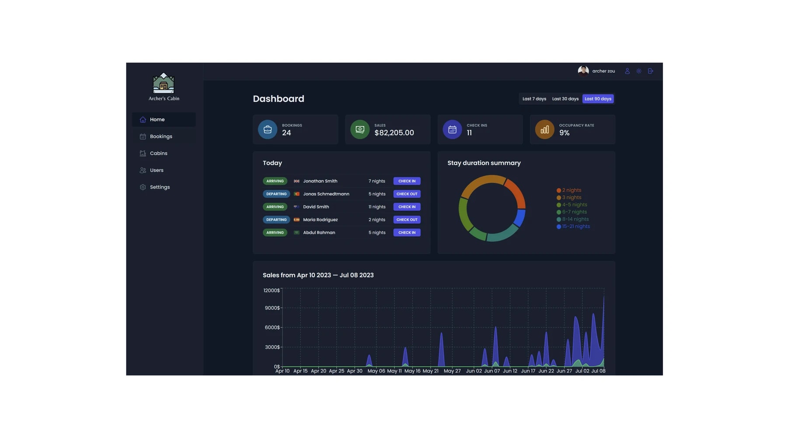Click archer zou's avatar picture
This screenshot has height=442, width=808.
tap(583, 71)
